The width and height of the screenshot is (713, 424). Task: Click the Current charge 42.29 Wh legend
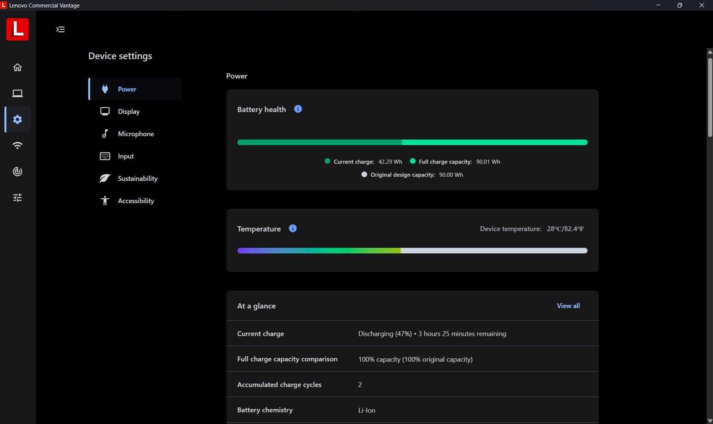tap(363, 162)
